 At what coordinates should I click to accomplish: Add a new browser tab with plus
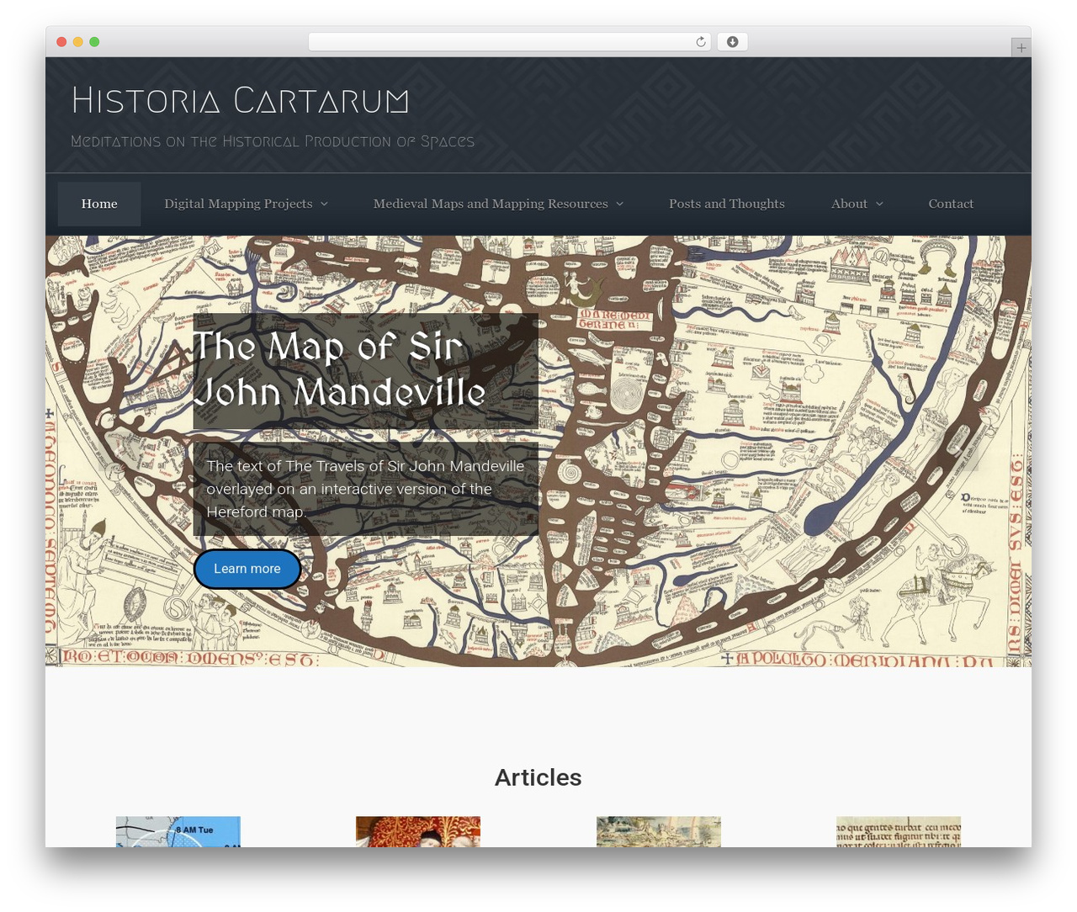click(1021, 48)
